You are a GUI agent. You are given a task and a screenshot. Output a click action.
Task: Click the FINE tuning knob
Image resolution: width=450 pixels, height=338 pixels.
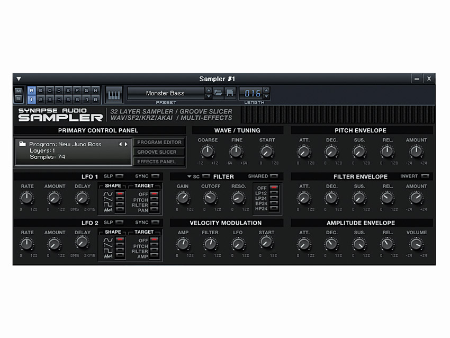coord(236,152)
